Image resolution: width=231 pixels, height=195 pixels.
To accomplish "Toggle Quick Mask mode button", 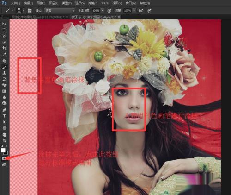I will coord(4,159).
